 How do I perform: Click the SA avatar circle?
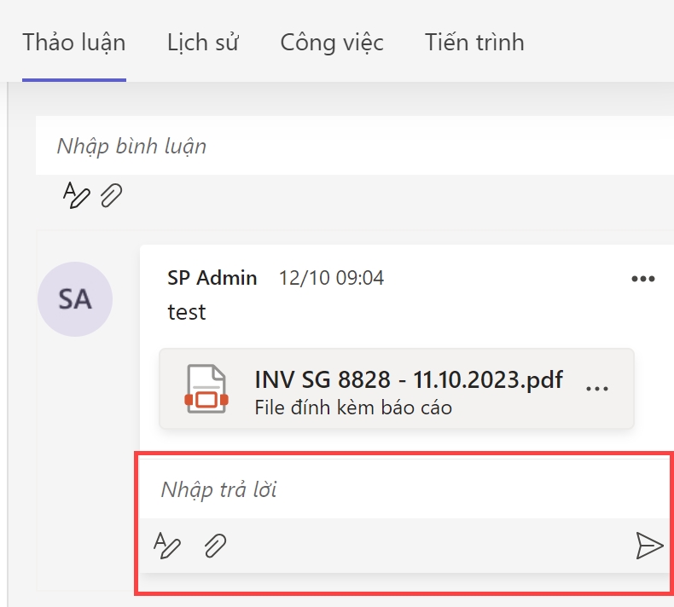75,298
